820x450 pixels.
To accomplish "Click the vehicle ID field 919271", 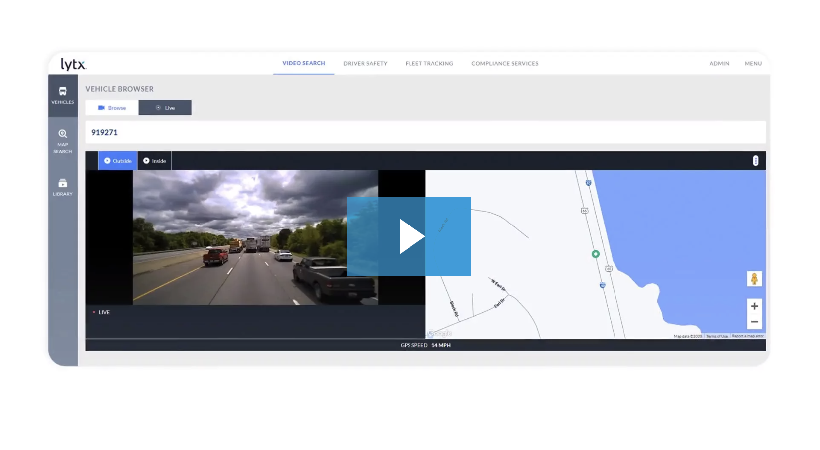I will coord(105,133).
